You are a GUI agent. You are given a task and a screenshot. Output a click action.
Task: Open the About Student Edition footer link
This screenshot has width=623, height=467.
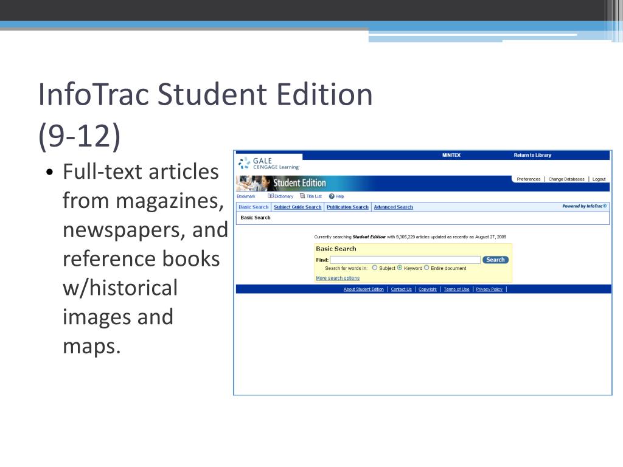364,289
